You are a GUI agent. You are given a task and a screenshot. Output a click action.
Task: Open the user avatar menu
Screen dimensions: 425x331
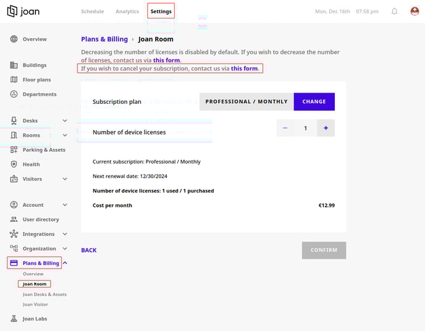tap(414, 11)
